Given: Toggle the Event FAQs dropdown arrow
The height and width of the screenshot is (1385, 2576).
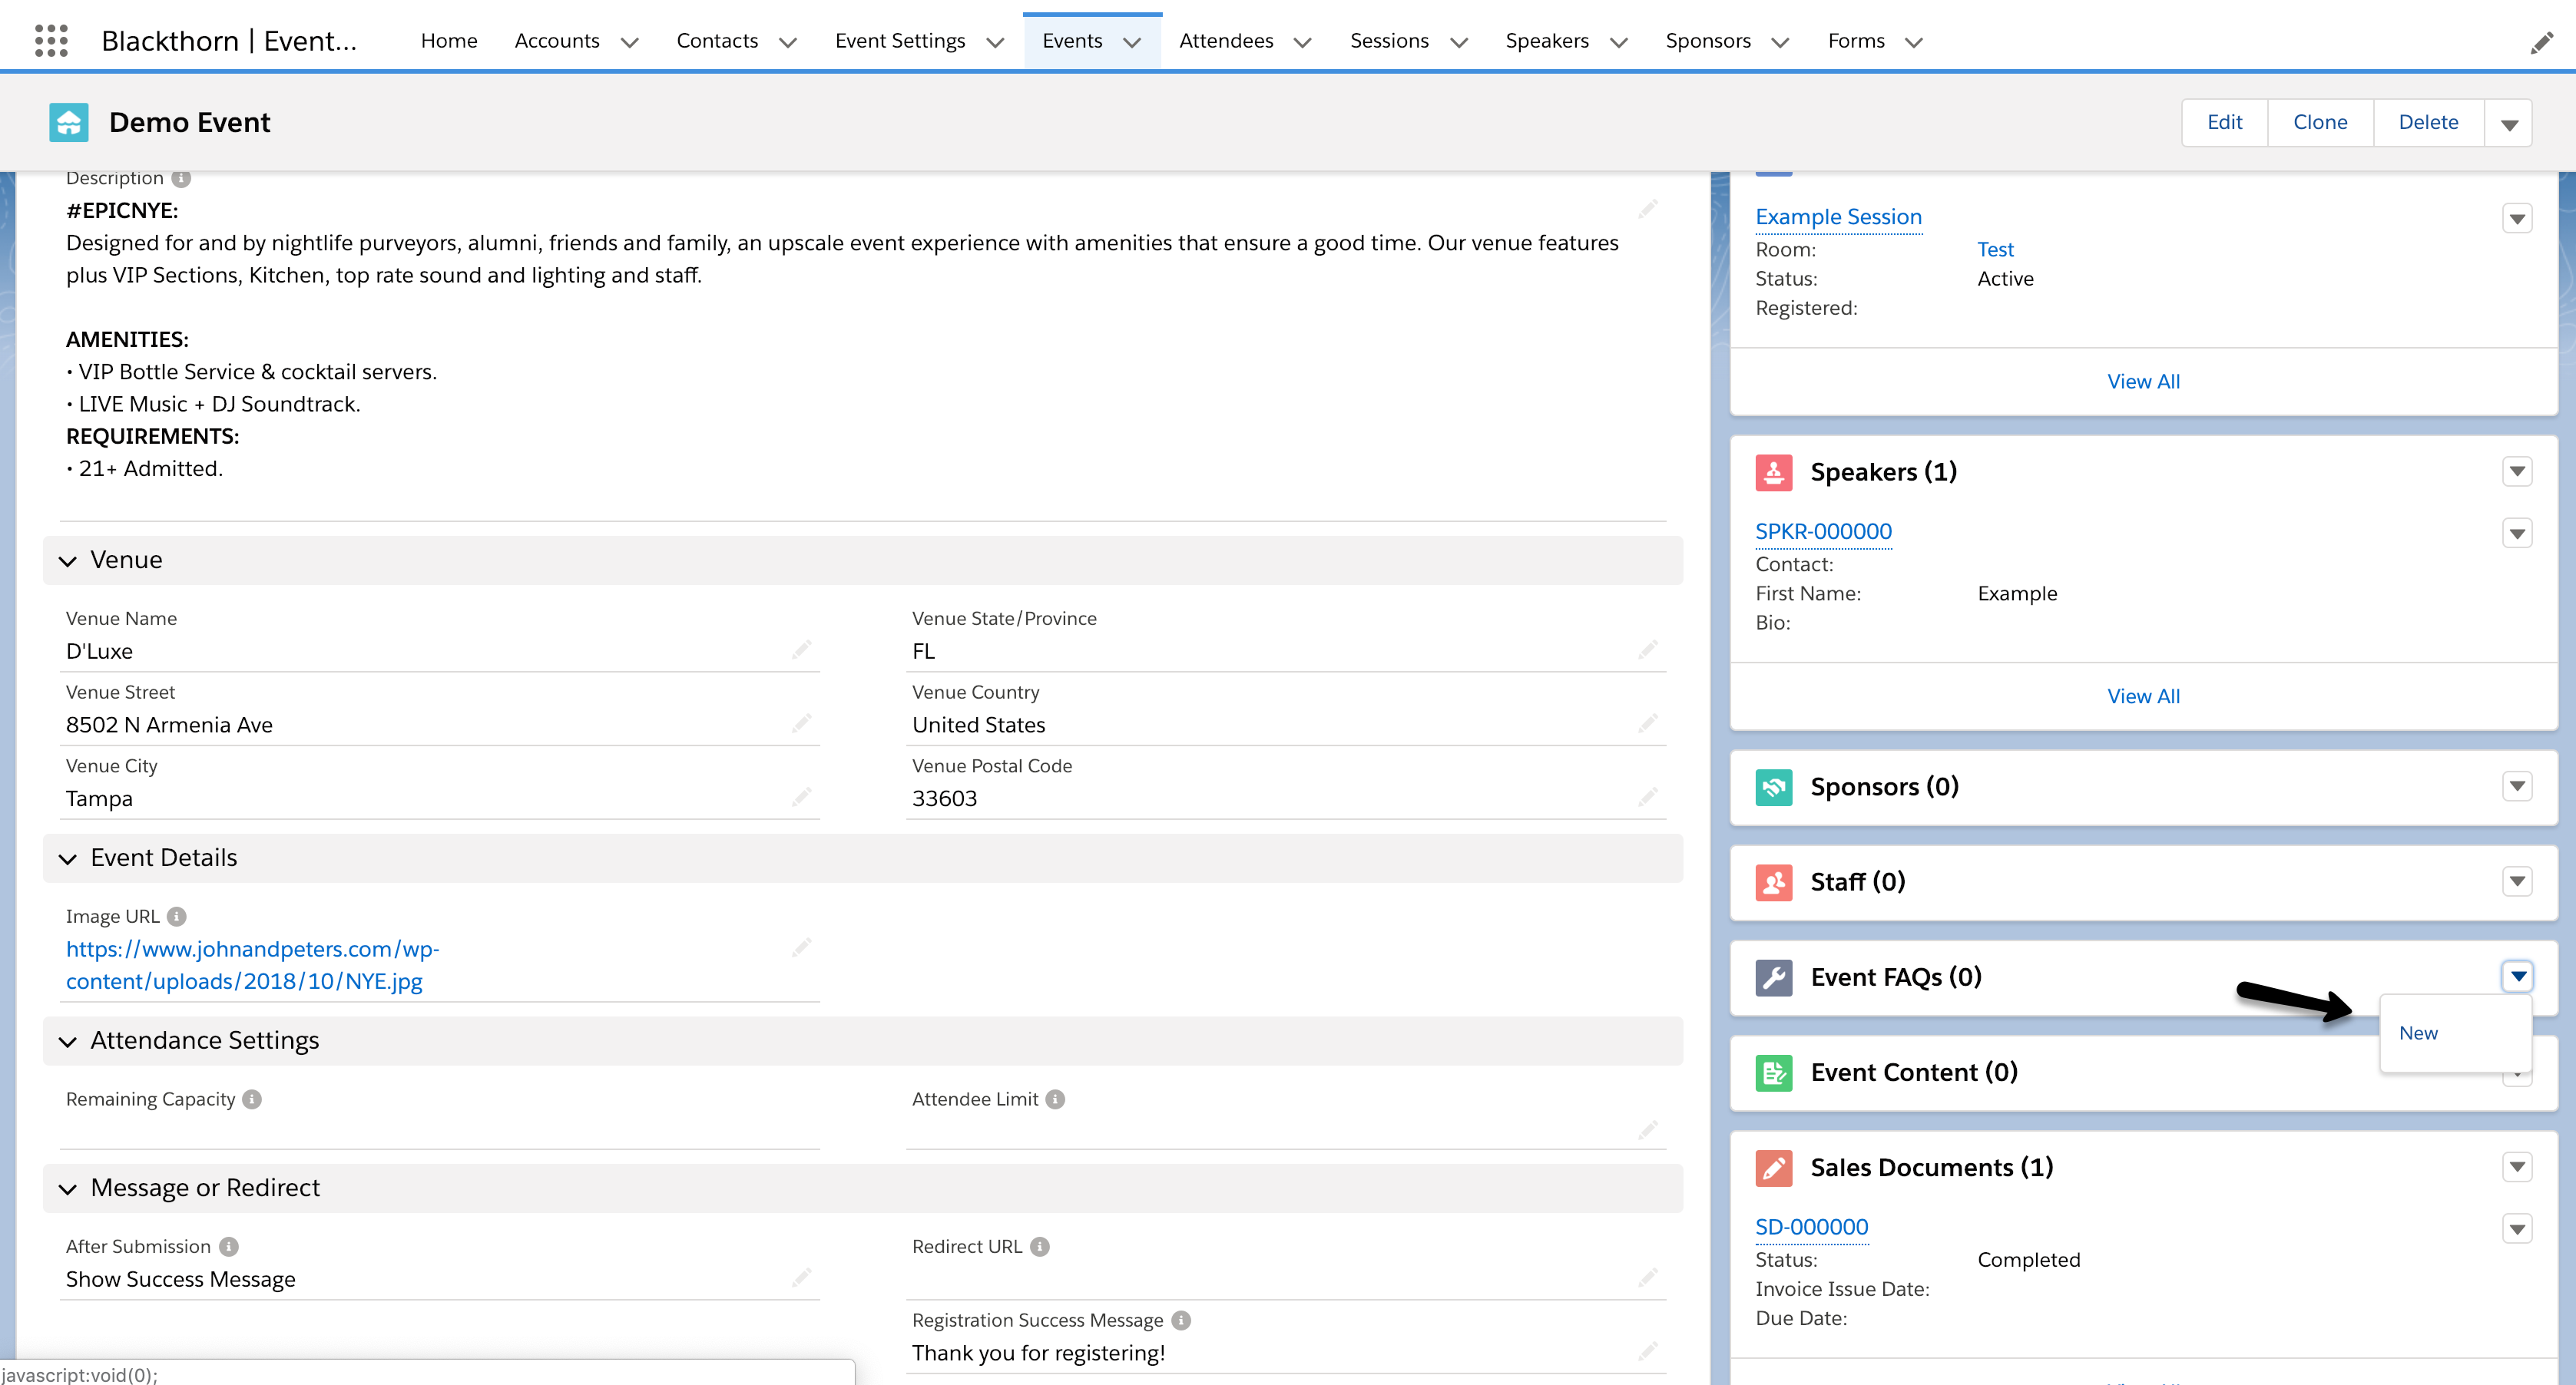Looking at the screenshot, I should pos(2517,977).
